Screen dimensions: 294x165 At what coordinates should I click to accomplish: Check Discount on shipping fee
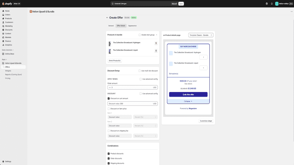(109, 131)
